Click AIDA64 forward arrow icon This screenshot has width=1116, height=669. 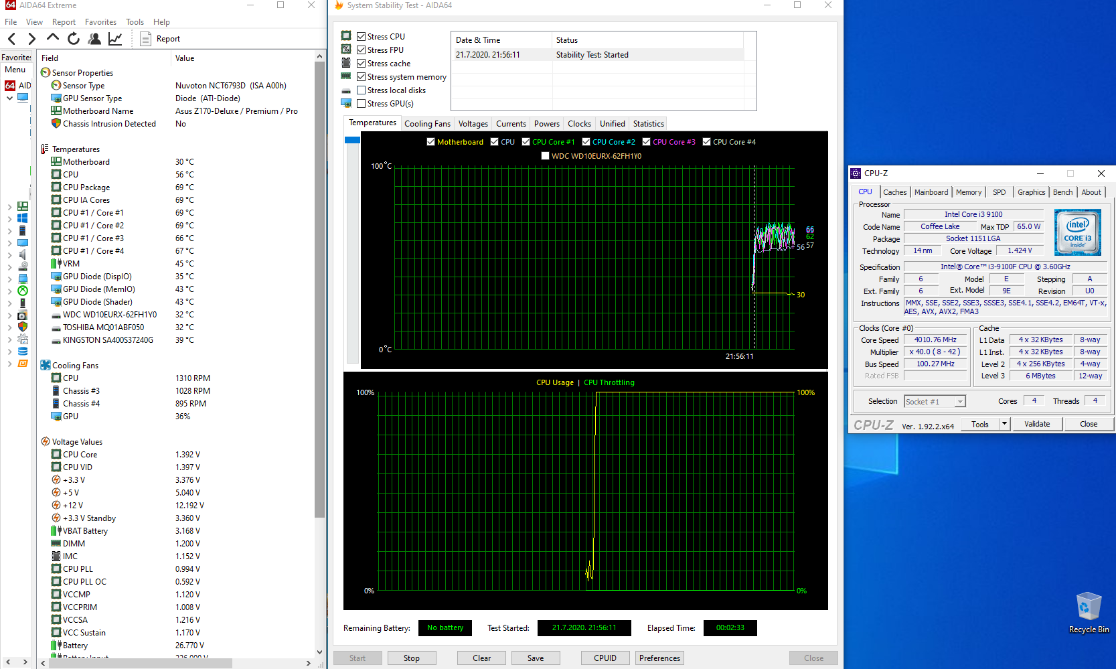click(x=31, y=39)
